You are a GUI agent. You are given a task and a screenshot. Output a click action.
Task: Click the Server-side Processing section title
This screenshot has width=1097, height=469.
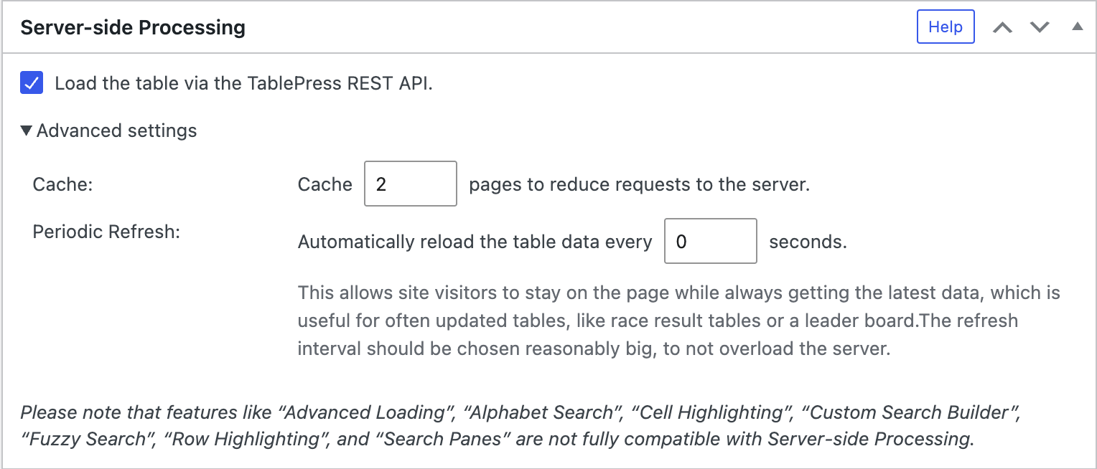pos(132,27)
